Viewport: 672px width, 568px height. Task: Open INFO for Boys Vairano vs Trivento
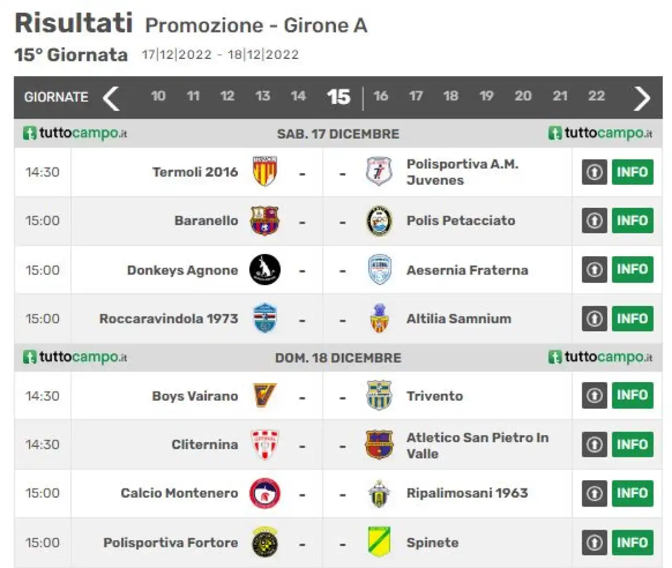coord(633,395)
